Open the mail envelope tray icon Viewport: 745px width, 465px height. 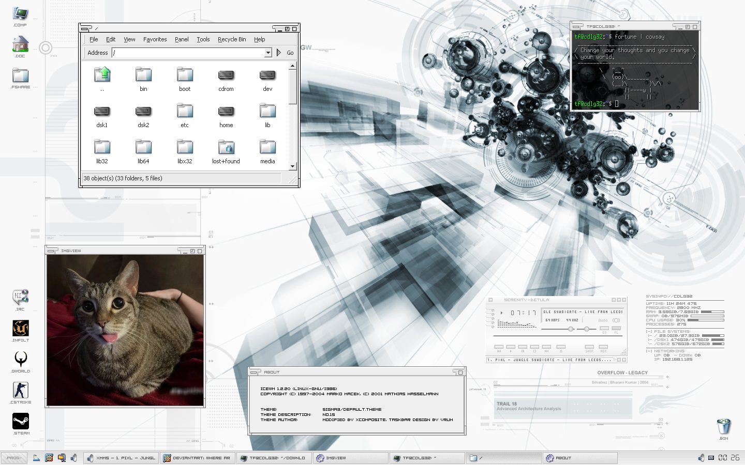(x=711, y=458)
